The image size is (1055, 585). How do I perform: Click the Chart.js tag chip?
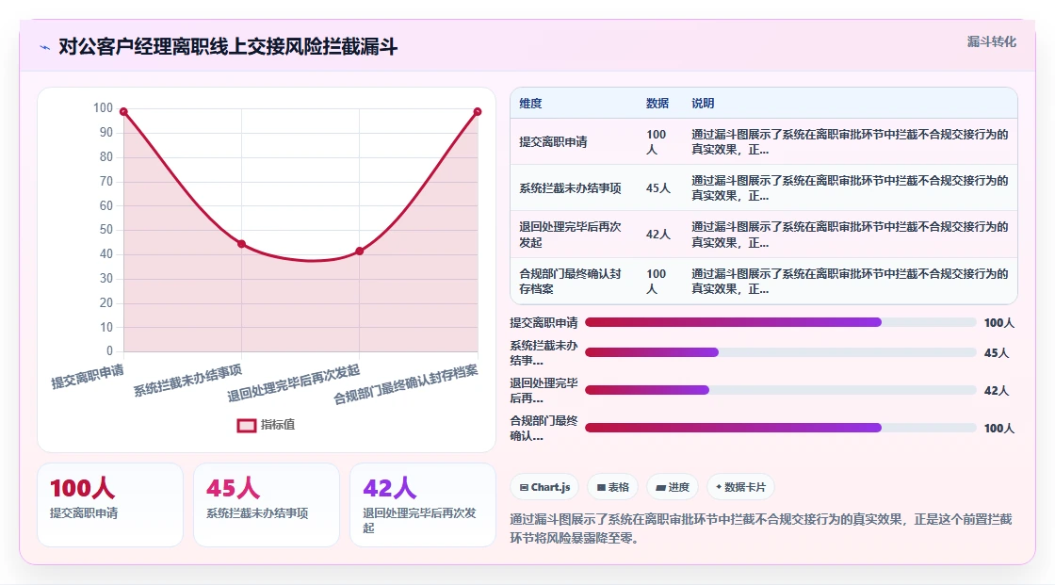pyautogui.click(x=544, y=487)
